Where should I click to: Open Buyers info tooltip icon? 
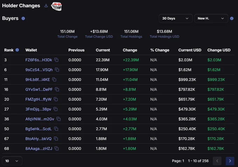[23, 18]
